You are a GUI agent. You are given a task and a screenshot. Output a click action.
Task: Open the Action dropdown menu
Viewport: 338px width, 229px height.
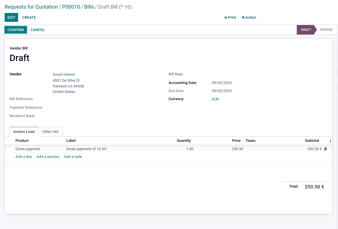tap(249, 18)
